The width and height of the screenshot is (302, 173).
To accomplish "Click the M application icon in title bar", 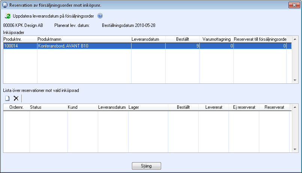I will [5, 5].
